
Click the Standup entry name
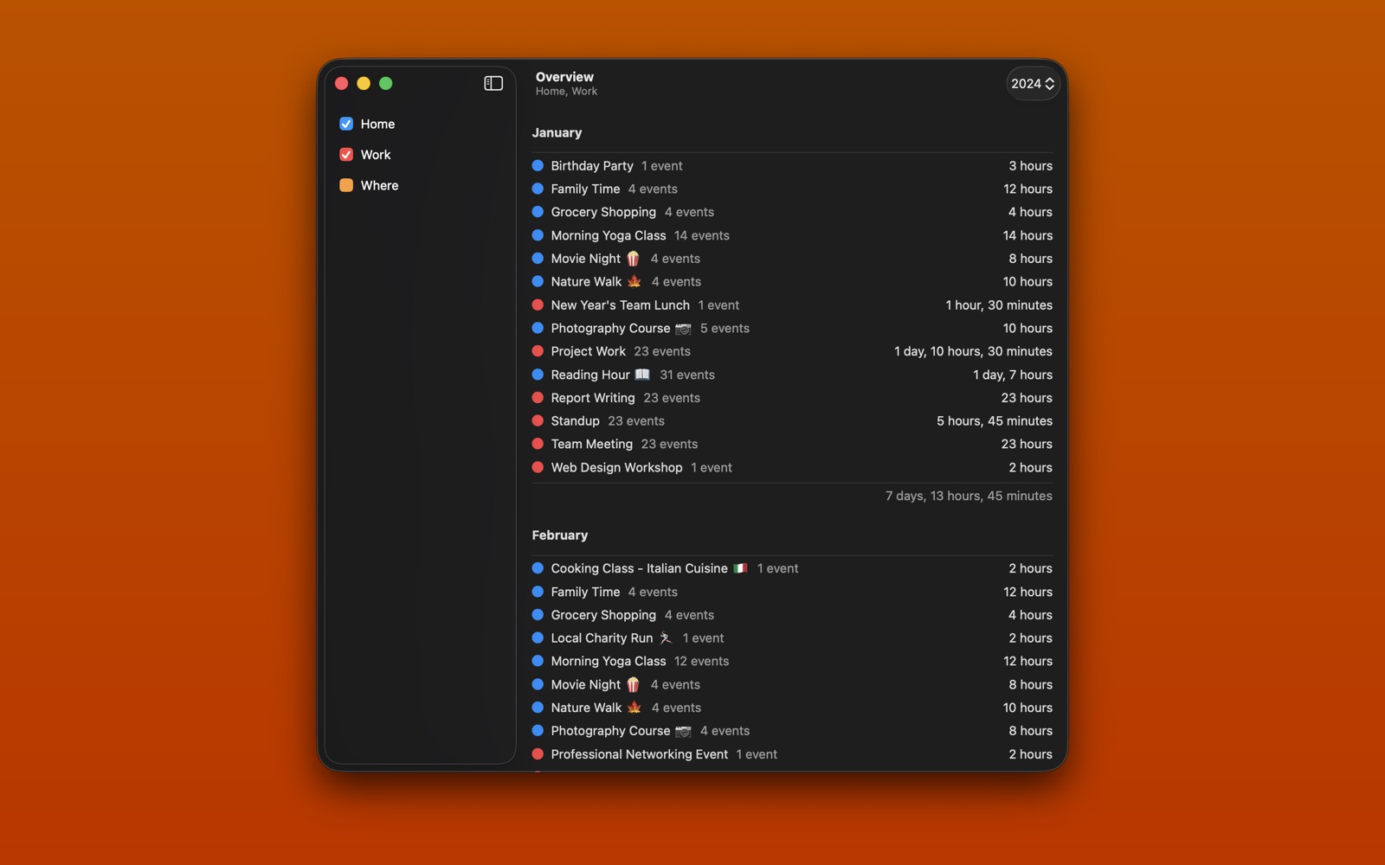575,420
